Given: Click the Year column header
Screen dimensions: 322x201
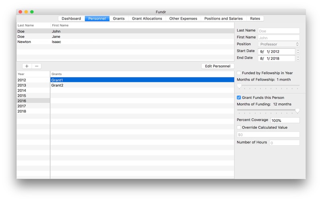Looking at the screenshot, I should point(33,74).
